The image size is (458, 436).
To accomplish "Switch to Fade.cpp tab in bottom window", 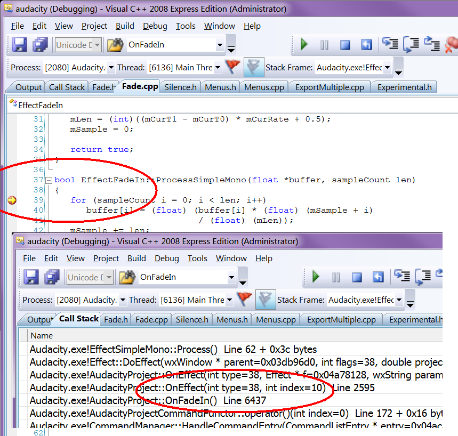I will [151, 319].
